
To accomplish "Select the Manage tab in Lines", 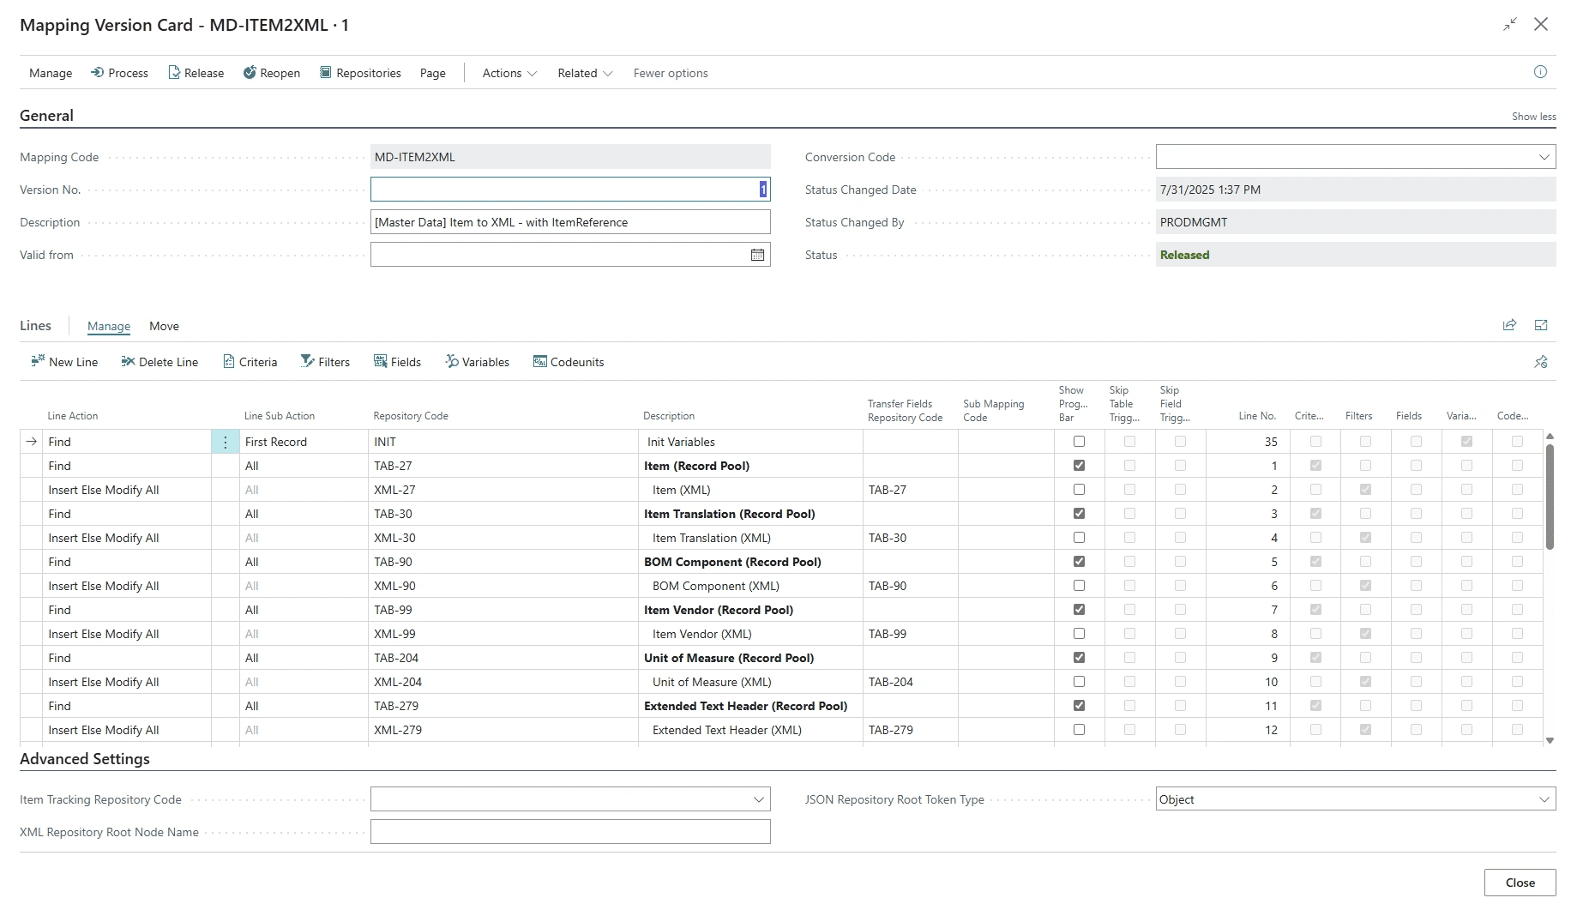I will [109, 326].
